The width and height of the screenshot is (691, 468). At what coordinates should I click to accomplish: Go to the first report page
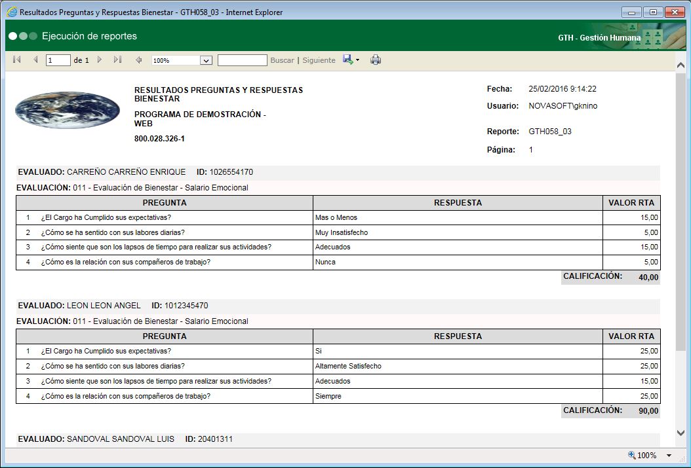(17, 60)
